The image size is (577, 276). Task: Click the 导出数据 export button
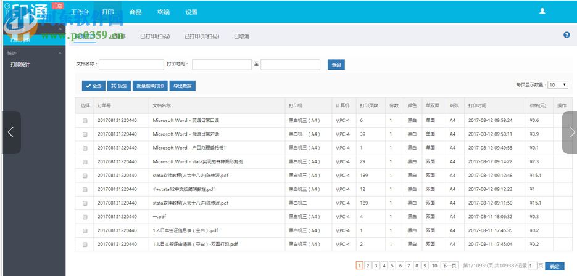click(182, 86)
